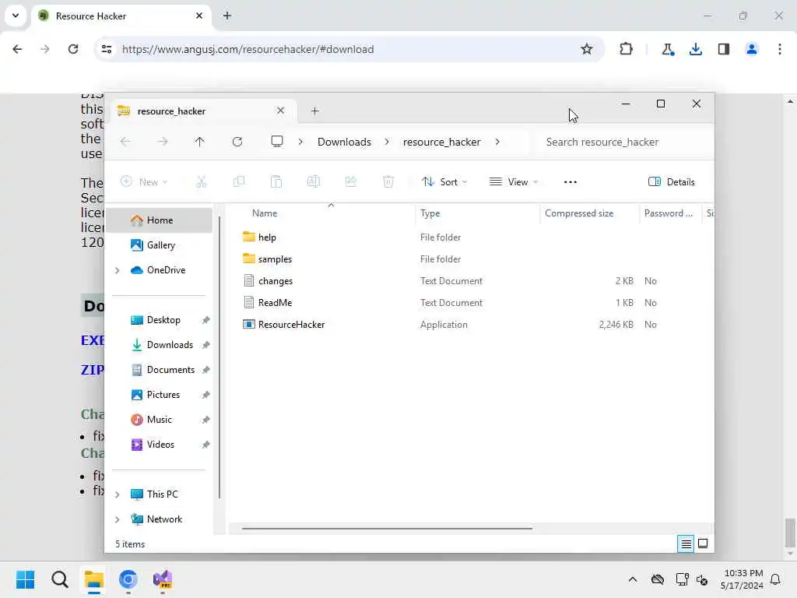The image size is (797, 598).
Task: Open Visual Studio from the taskbar
Action: (163, 579)
